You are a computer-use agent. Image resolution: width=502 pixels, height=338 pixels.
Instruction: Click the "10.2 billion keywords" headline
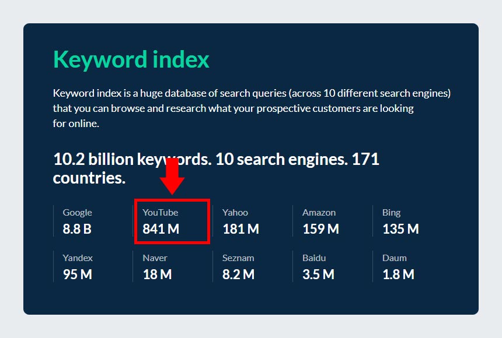[x=216, y=168]
